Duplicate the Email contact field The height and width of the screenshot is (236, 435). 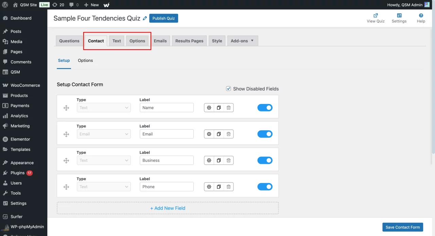(219, 134)
